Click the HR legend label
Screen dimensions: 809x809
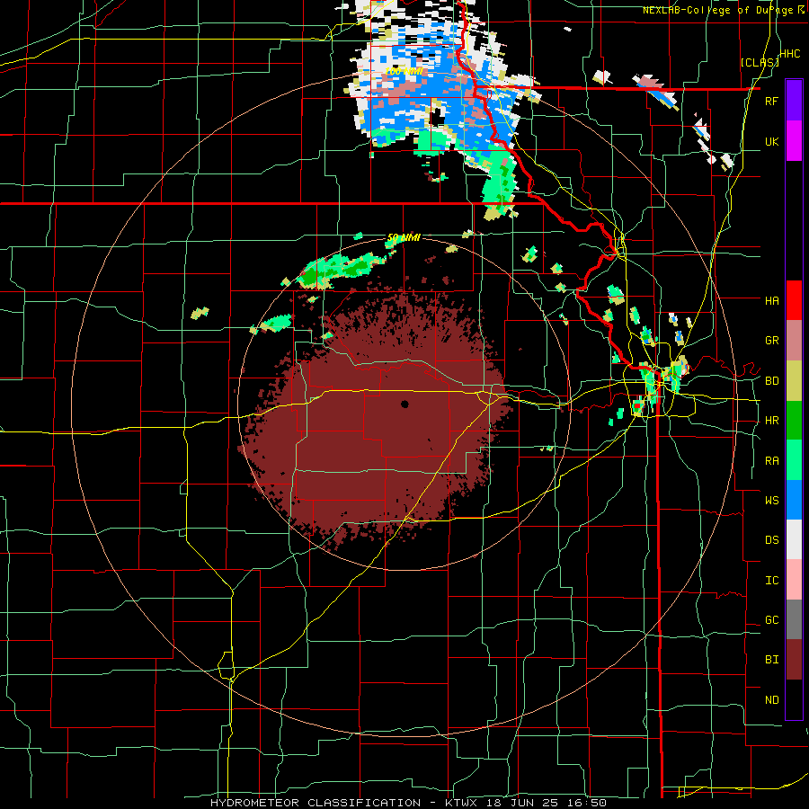point(771,421)
